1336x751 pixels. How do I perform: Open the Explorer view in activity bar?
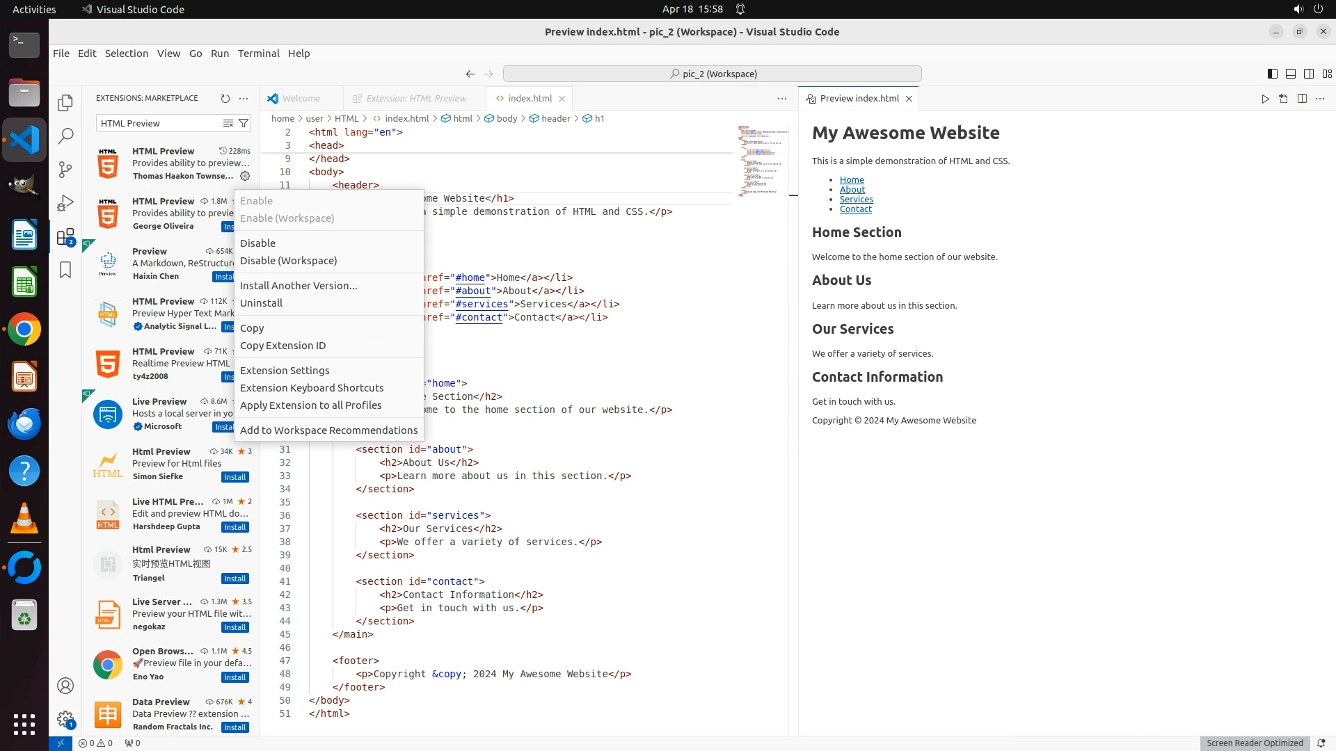(x=65, y=103)
